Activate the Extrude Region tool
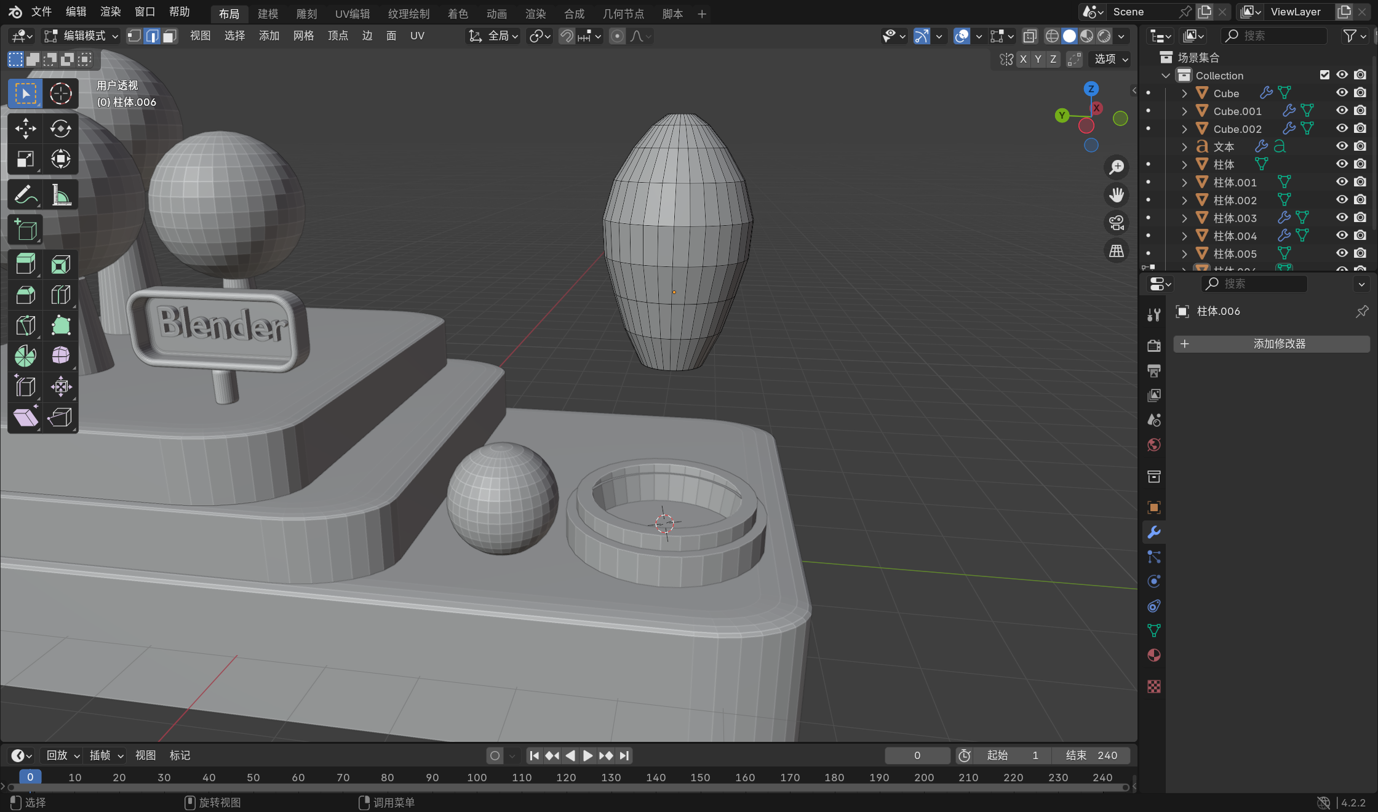 click(25, 265)
